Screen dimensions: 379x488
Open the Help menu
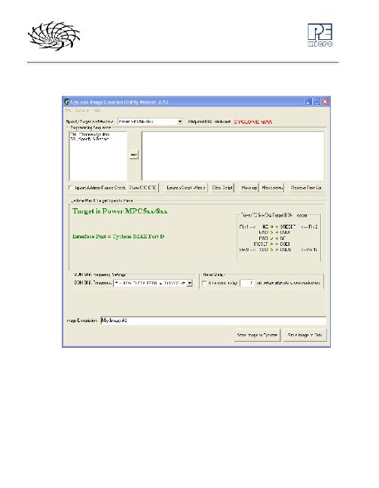click(x=96, y=110)
